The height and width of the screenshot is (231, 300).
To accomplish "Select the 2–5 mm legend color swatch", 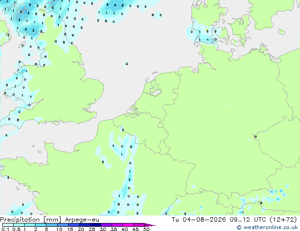I will click(41, 225).
